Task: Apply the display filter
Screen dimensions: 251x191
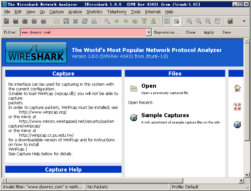Action: pos(209,32)
